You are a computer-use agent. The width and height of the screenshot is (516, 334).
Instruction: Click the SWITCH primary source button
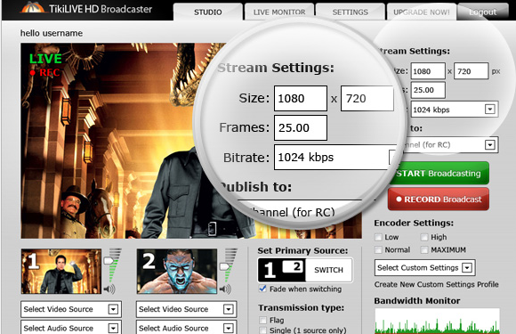coord(328,270)
